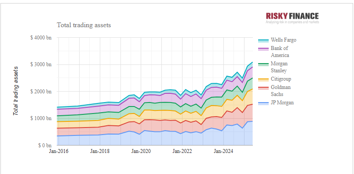Click the $ 1000 bn axis label
The width and height of the screenshot is (354, 174).
coord(41,118)
